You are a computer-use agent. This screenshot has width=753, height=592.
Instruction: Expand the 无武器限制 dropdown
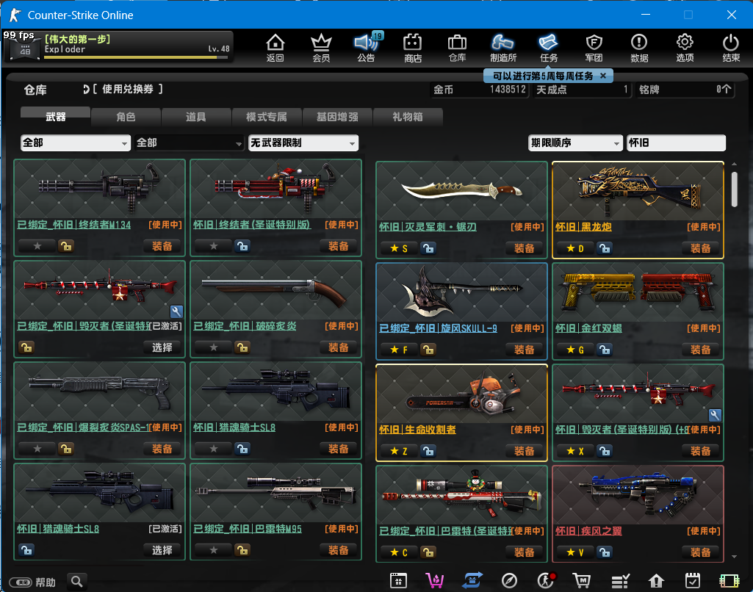pyautogui.click(x=303, y=142)
